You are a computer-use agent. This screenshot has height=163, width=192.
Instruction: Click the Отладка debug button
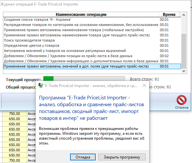83,157
